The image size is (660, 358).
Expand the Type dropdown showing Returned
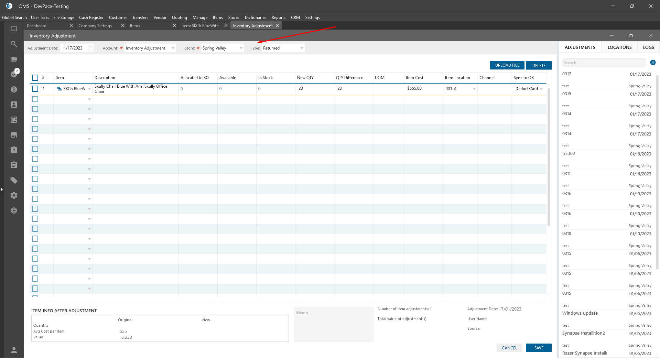[x=301, y=48]
